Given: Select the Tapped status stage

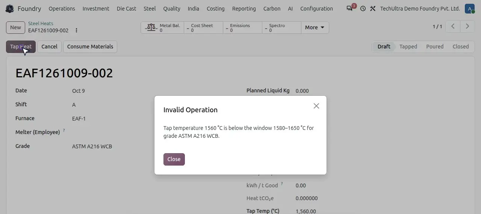Looking at the screenshot, I should pos(408,47).
